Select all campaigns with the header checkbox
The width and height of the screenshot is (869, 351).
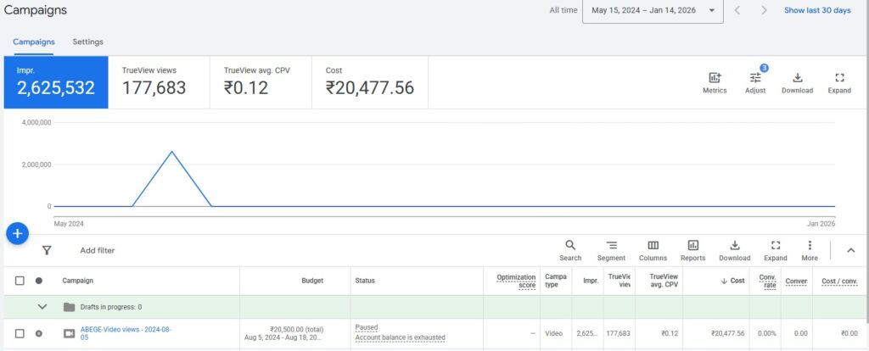pos(20,281)
